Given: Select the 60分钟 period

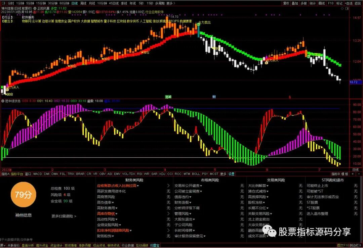Looking at the screenshot, I should tap(64, 3).
